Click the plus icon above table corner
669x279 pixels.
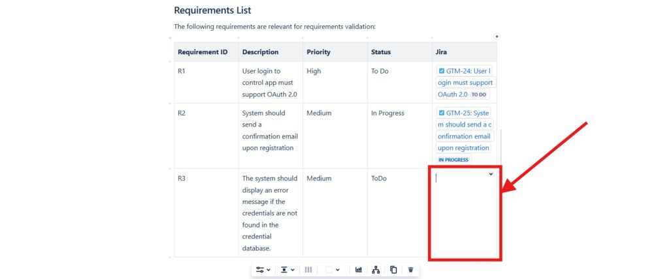pos(497,37)
